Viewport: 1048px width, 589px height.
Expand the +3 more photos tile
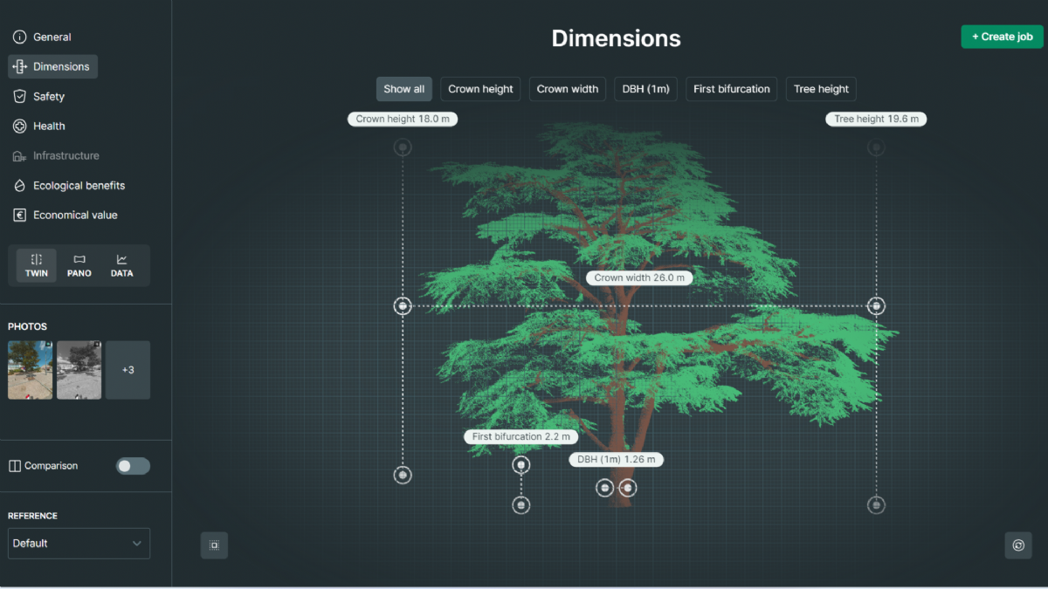(x=128, y=370)
